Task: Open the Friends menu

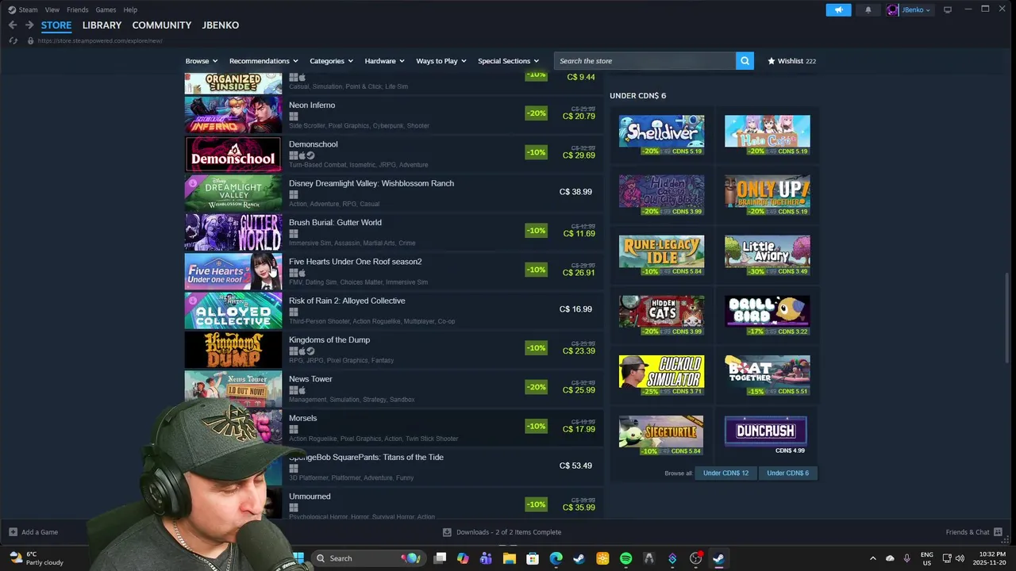Action: pos(78,10)
